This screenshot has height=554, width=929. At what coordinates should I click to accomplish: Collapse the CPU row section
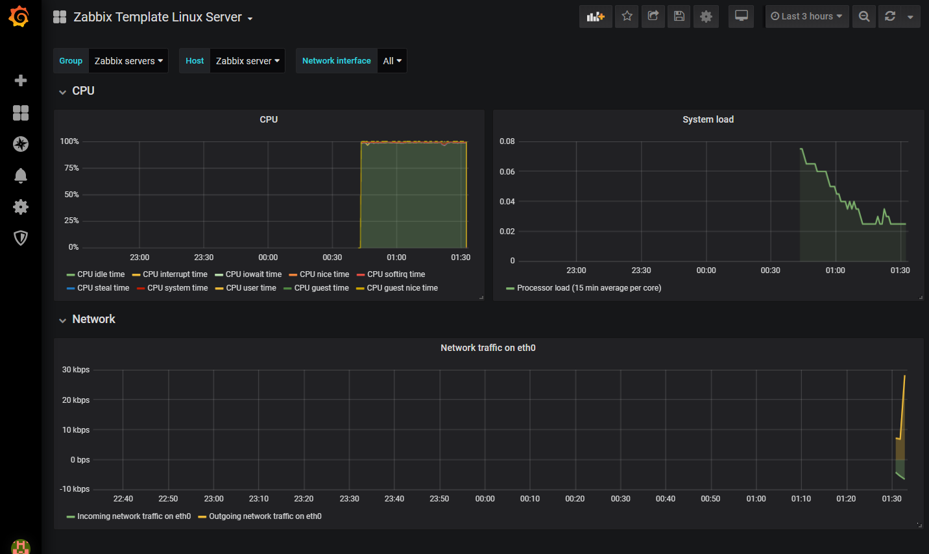point(83,91)
